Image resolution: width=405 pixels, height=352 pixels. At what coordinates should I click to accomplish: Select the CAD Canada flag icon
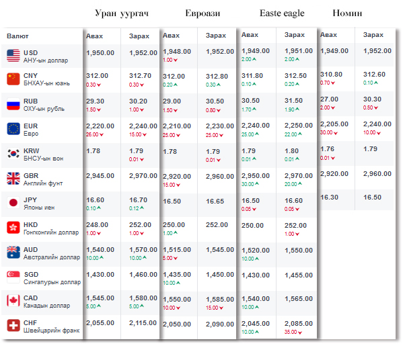(13, 301)
